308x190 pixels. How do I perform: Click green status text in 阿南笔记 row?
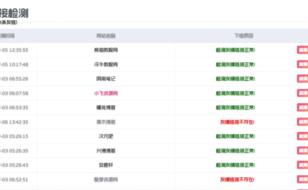tap(236, 79)
